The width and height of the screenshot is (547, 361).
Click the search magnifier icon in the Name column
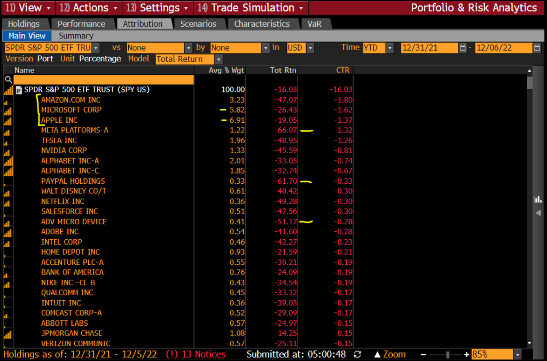pyautogui.click(x=9, y=80)
